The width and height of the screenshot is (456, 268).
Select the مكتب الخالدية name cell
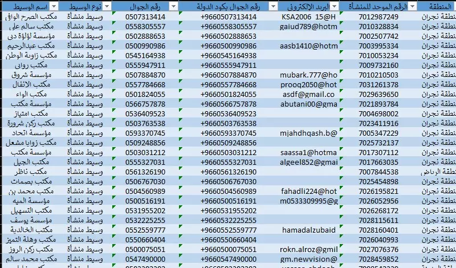tap(30, 230)
